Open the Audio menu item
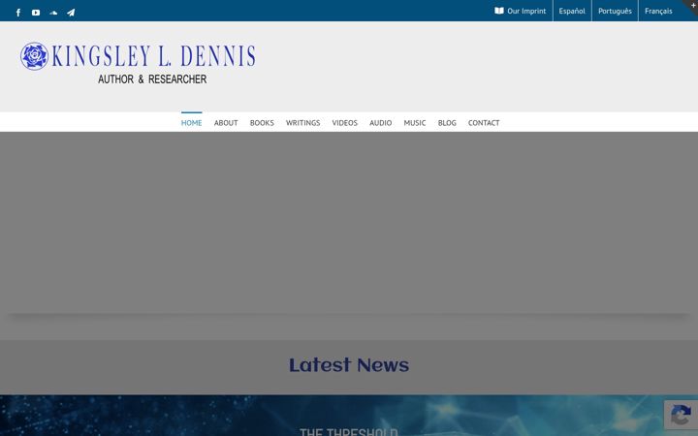 point(381,123)
